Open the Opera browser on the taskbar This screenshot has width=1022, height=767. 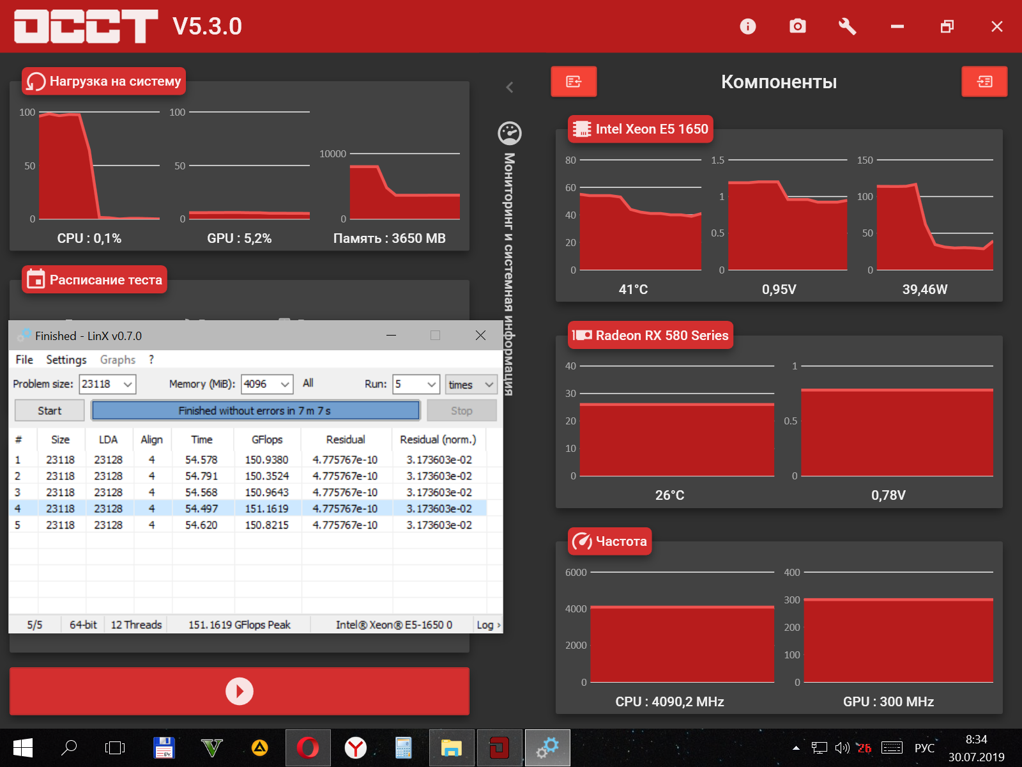click(308, 748)
